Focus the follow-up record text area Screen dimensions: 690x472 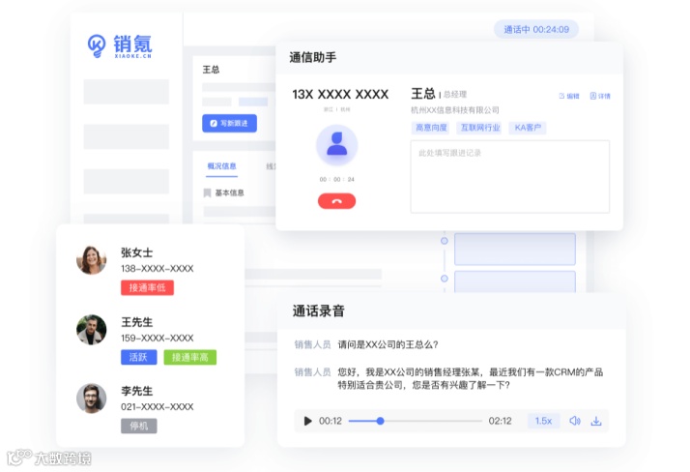(x=510, y=177)
